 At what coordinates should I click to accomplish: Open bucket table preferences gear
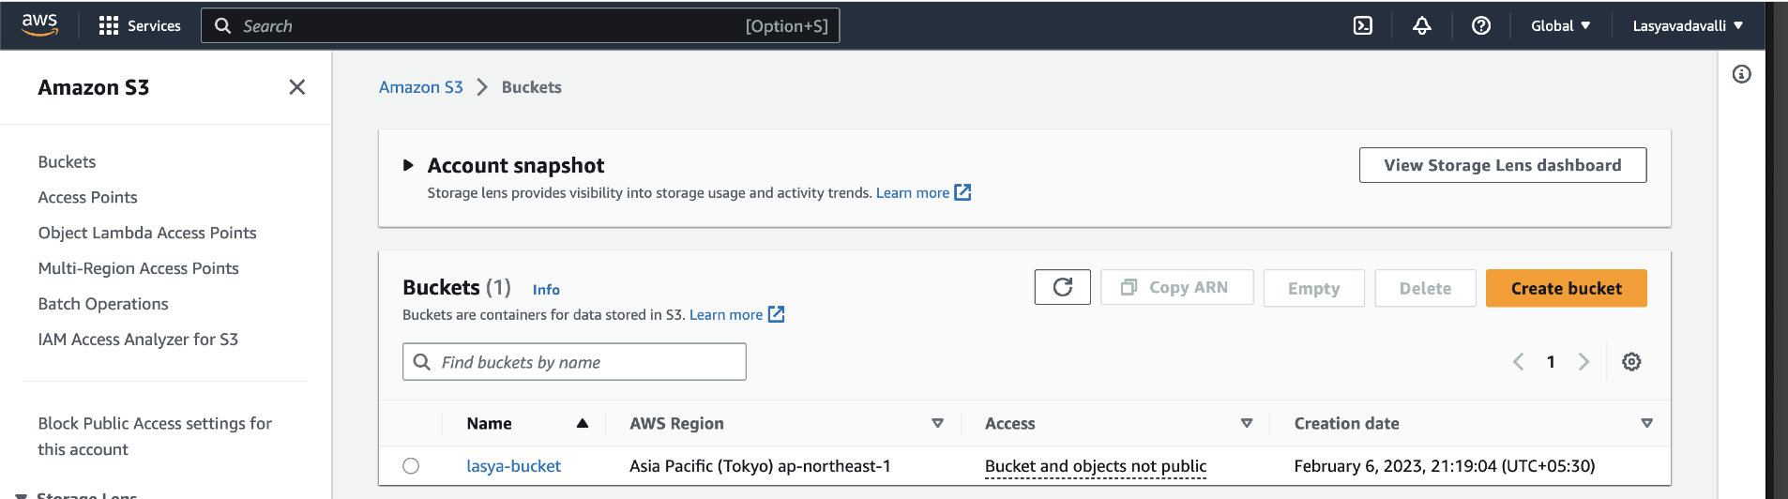click(1632, 362)
